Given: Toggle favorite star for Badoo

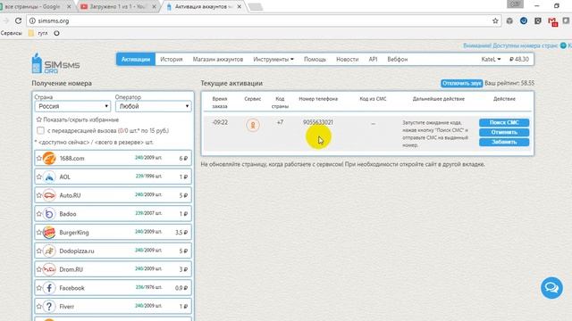Looking at the screenshot, I should [39, 214].
